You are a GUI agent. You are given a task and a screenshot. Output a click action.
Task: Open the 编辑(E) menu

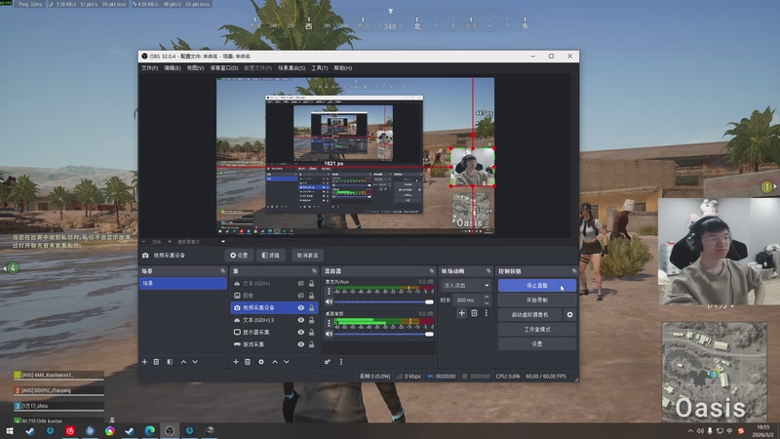click(x=173, y=68)
